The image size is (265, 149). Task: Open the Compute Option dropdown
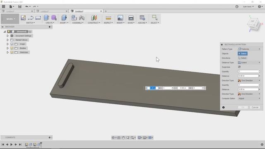[249, 99]
